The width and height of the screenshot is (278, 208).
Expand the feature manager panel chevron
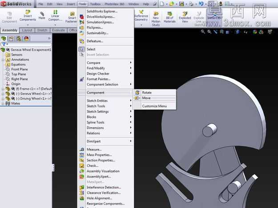tap(49, 38)
